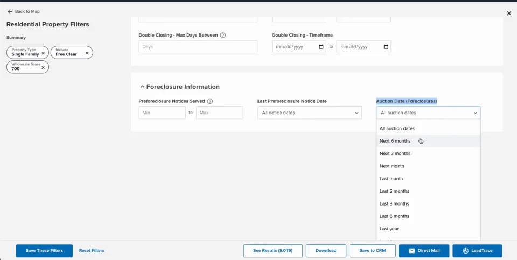Click Double Closing Max Days help icon
517x260 pixels.
point(223,36)
